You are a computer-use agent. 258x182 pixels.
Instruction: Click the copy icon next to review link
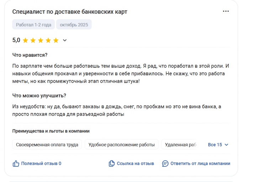pyautogui.click(x=111, y=164)
